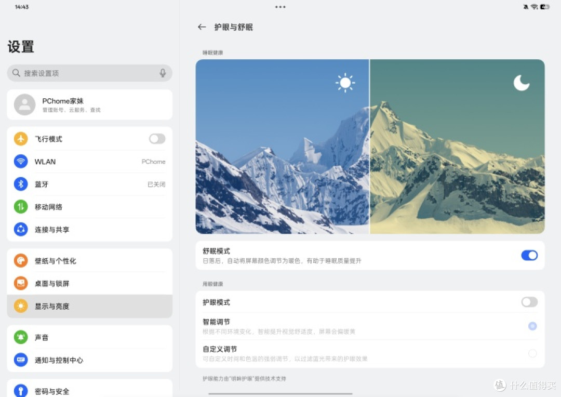Select 显示与亮度 in the sidebar
The height and width of the screenshot is (397, 561).
(x=89, y=306)
